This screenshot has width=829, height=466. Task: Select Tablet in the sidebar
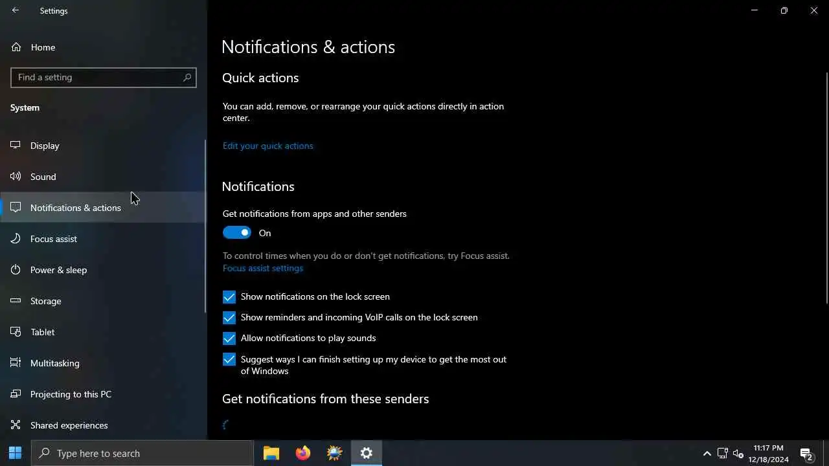(x=103, y=332)
